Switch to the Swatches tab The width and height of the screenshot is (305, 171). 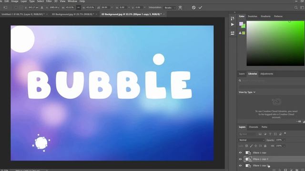coord(253,16)
